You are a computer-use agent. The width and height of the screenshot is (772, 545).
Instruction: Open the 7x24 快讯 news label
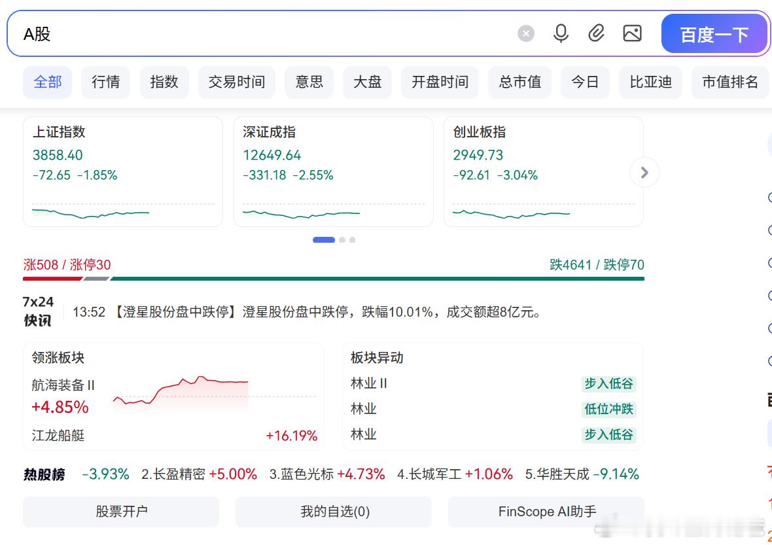pos(38,311)
